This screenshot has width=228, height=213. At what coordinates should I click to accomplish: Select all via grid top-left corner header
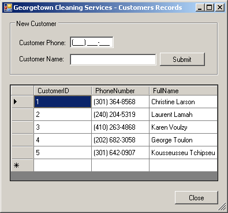(23, 91)
